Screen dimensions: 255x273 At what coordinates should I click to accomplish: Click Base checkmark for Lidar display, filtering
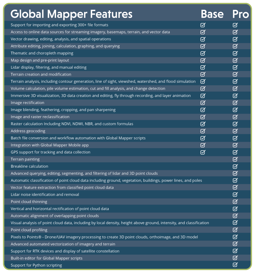point(203,68)
